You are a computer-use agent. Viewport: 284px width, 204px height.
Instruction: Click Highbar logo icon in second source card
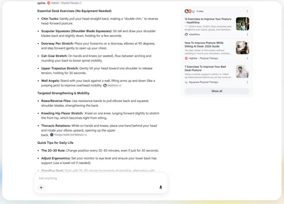pos(186,58)
